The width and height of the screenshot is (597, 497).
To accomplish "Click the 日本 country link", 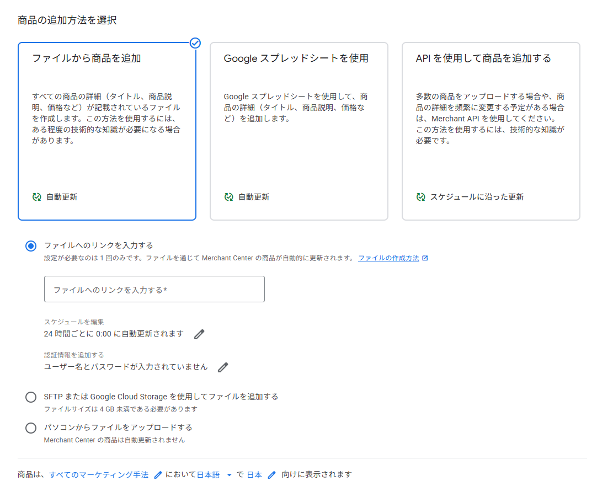I will [254, 474].
